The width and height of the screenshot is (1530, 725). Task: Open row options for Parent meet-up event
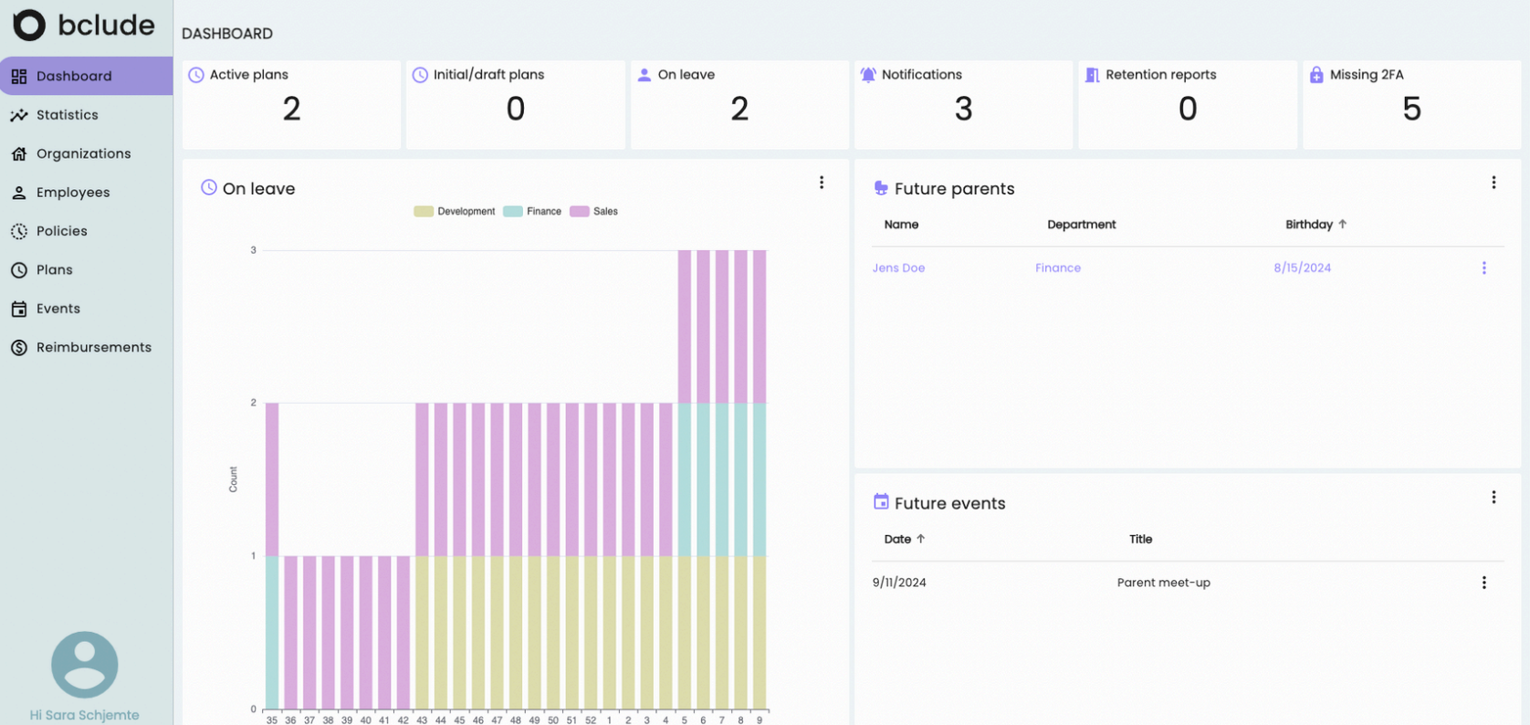click(1483, 583)
